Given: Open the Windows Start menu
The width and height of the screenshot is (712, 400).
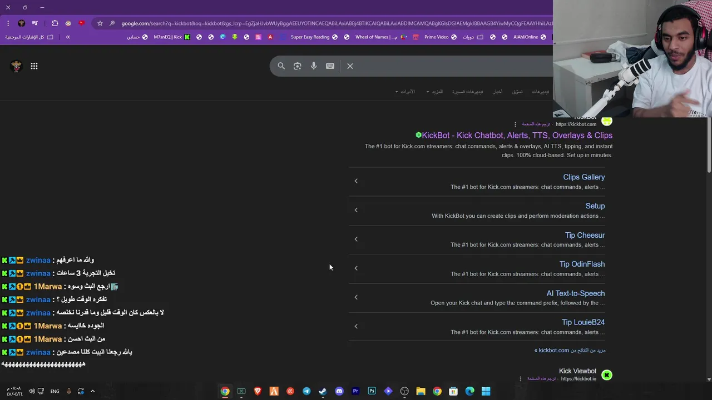Looking at the screenshot, I should [x=486, y=392].
